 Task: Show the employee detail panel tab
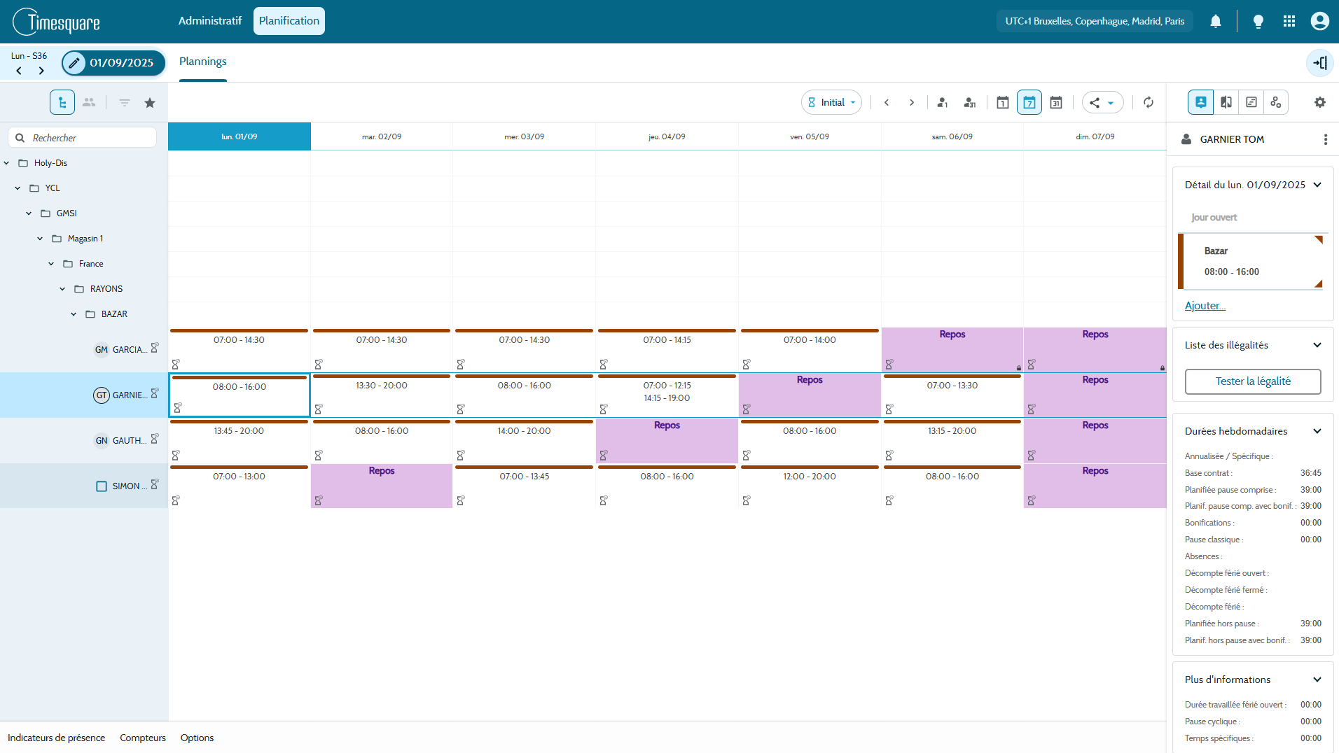pyautogui.click(x=1201, y=102)
